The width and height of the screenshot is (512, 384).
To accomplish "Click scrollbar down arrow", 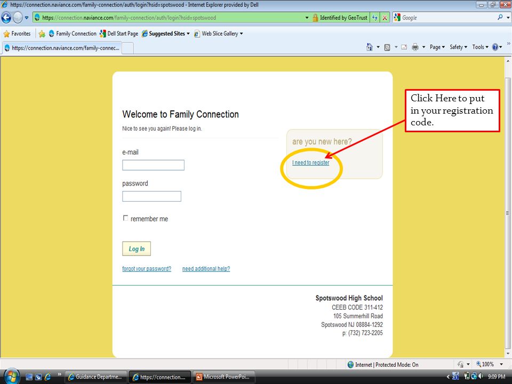I will point(508,354).
